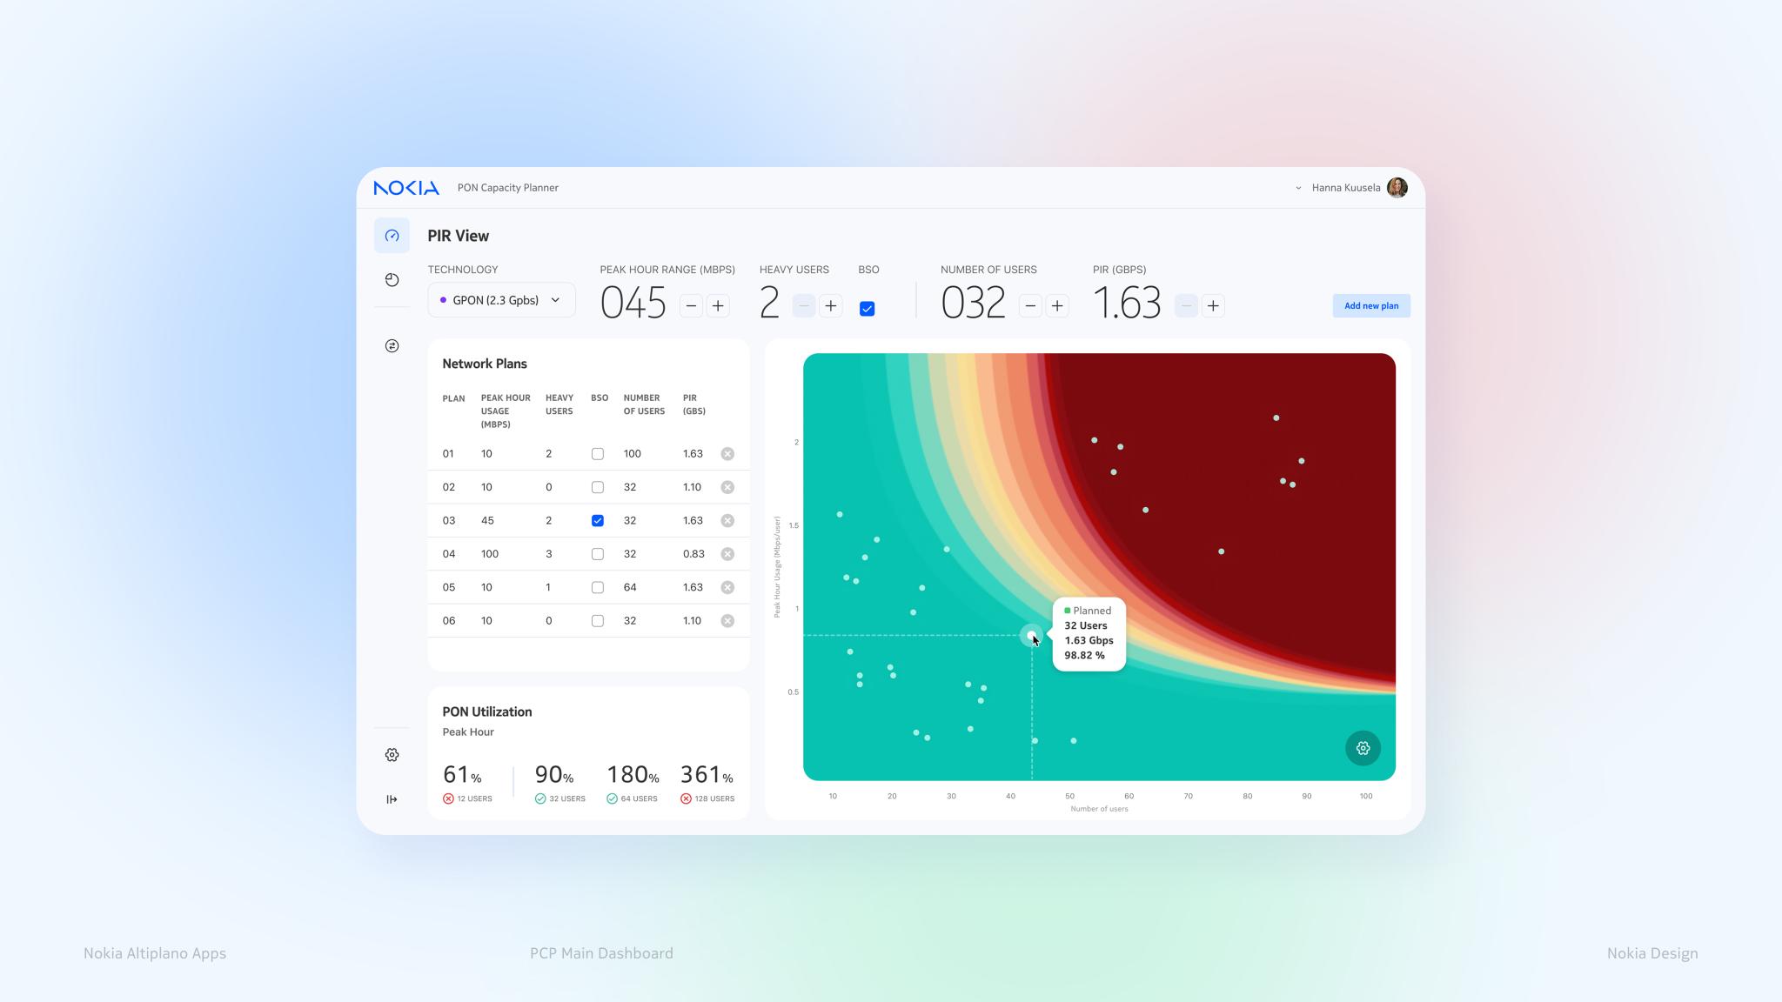Select the PIR View speedometer icon in sidebar

pos(392,235)
